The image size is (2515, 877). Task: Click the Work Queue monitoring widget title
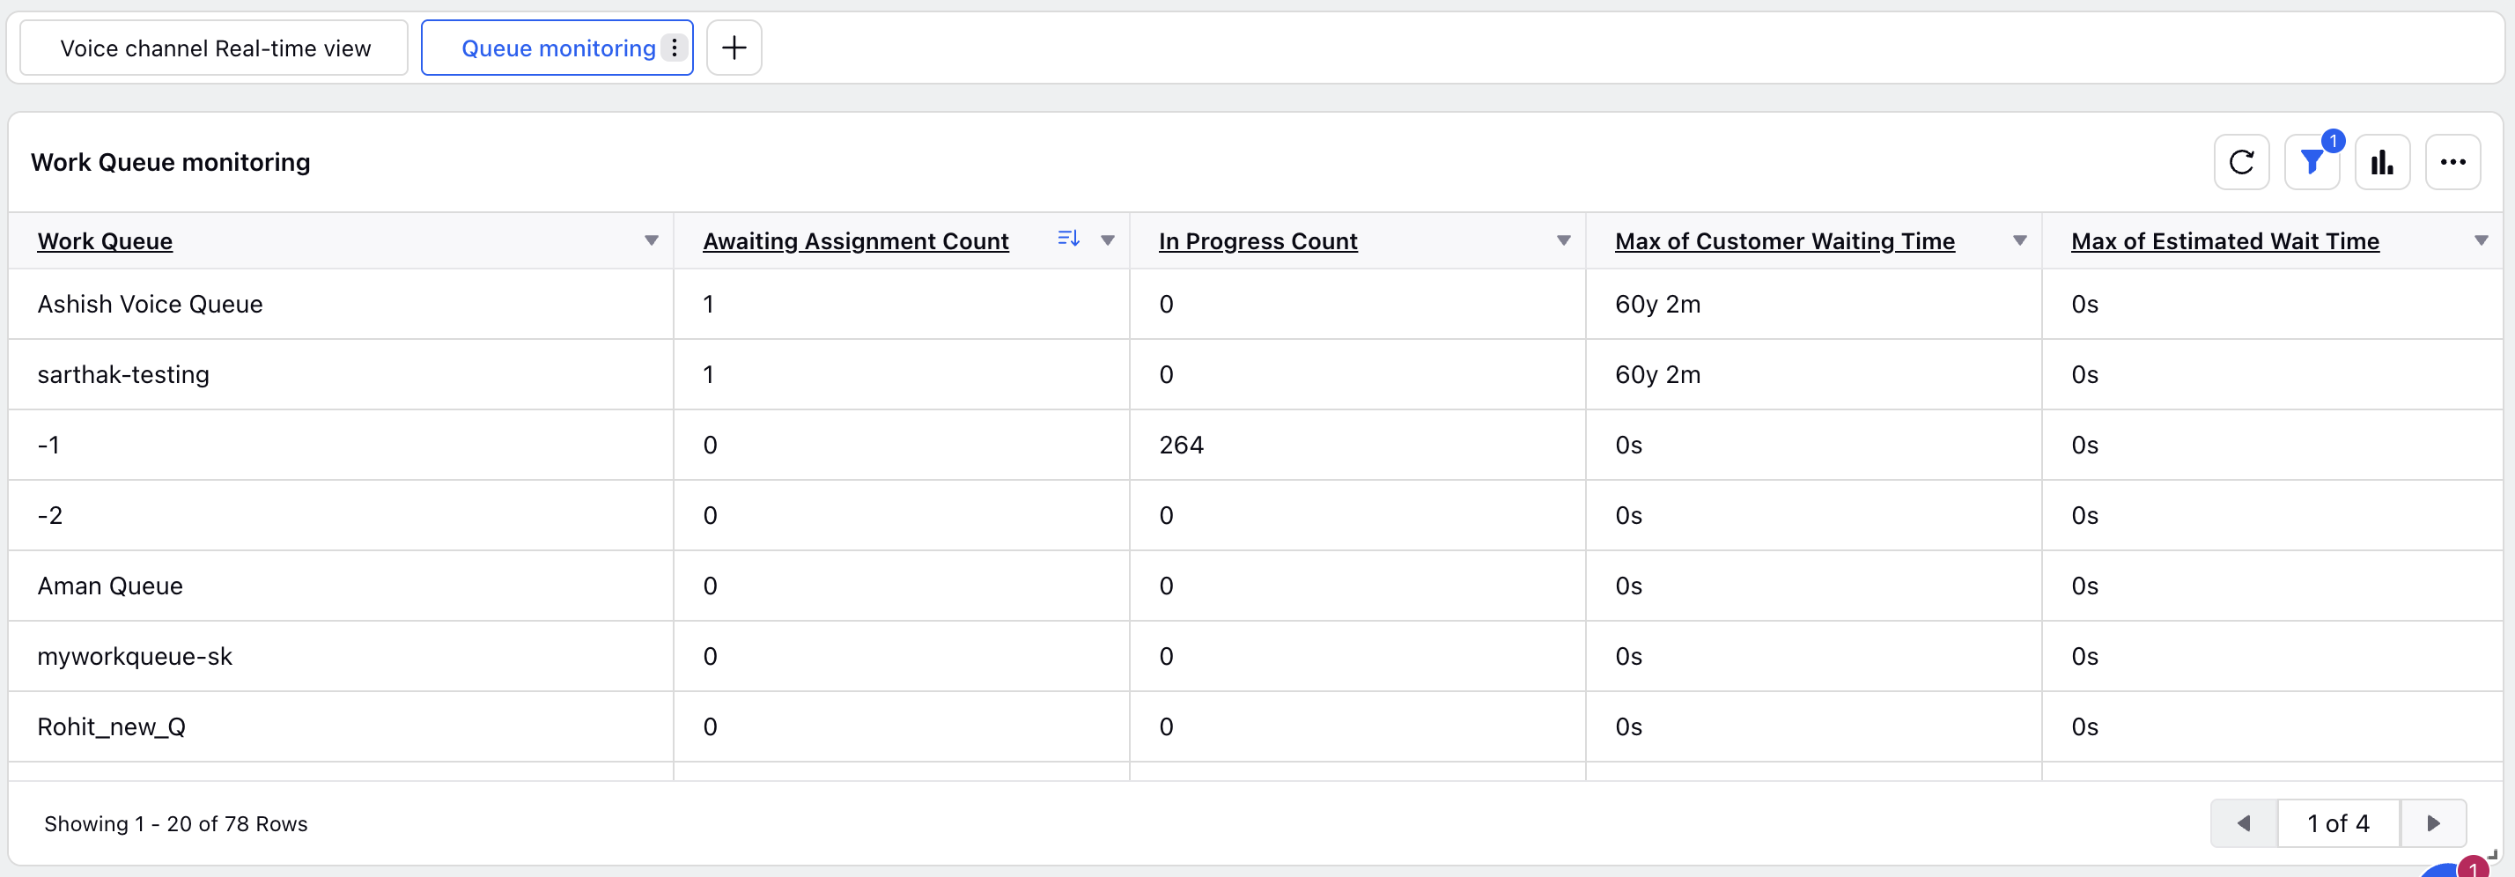click(x=171, y=162)
